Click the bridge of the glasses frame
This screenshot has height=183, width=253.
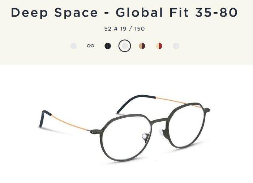click(x=159, y=121)
